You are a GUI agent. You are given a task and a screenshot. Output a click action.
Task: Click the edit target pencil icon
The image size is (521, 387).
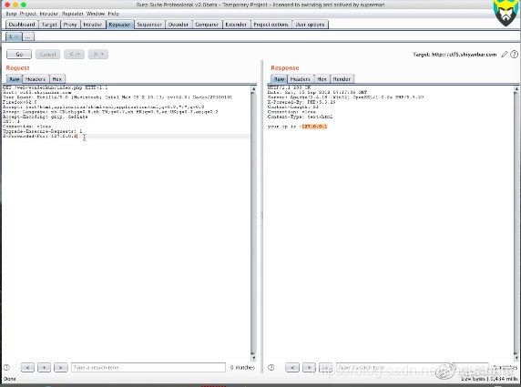point(505,54)
